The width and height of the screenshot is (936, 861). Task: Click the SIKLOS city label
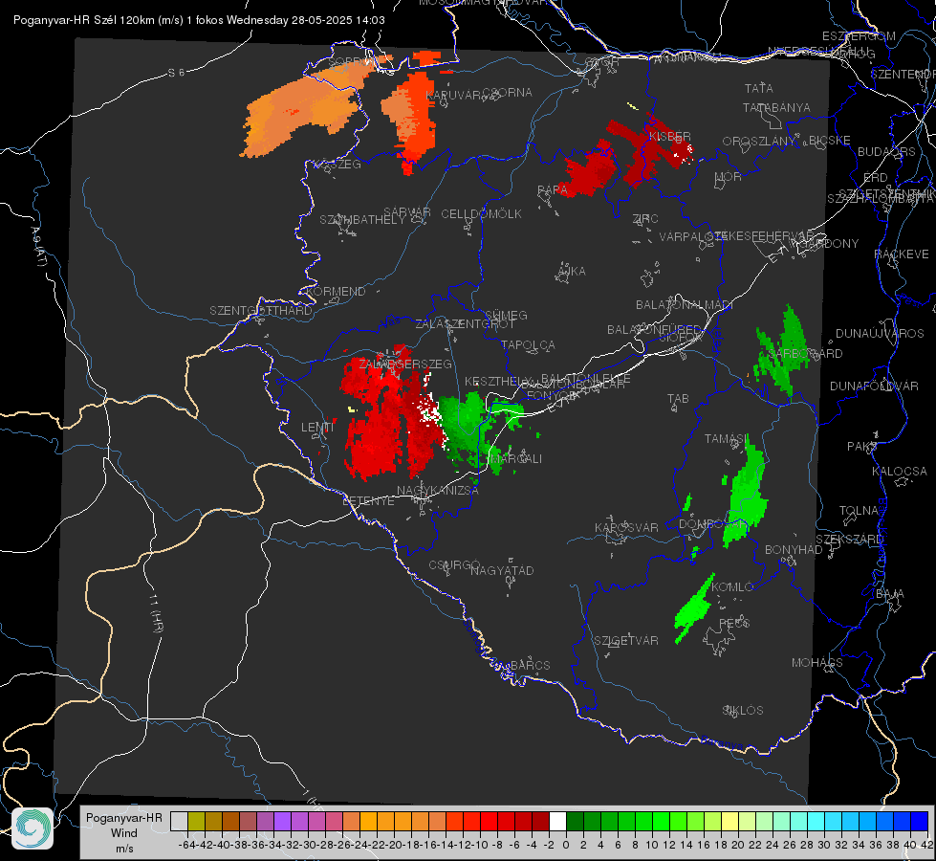tap(743, 711)
